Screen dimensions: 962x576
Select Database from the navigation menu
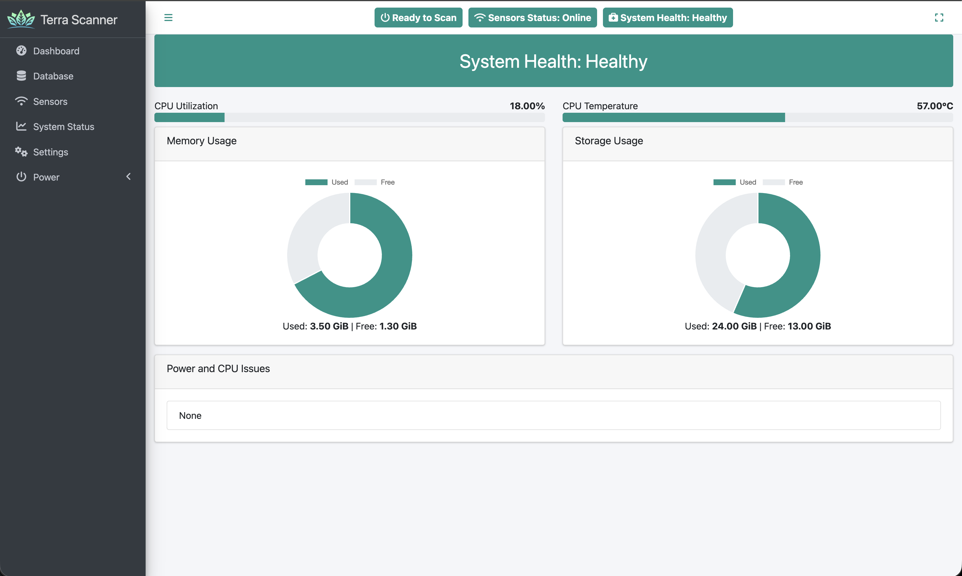[53, 76]
